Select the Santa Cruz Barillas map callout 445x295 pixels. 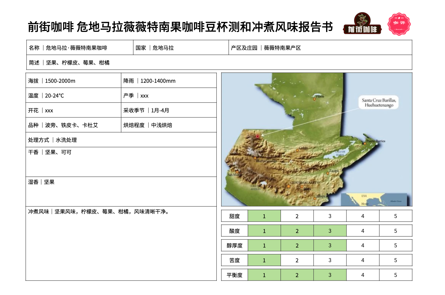[x=379, y=102]
